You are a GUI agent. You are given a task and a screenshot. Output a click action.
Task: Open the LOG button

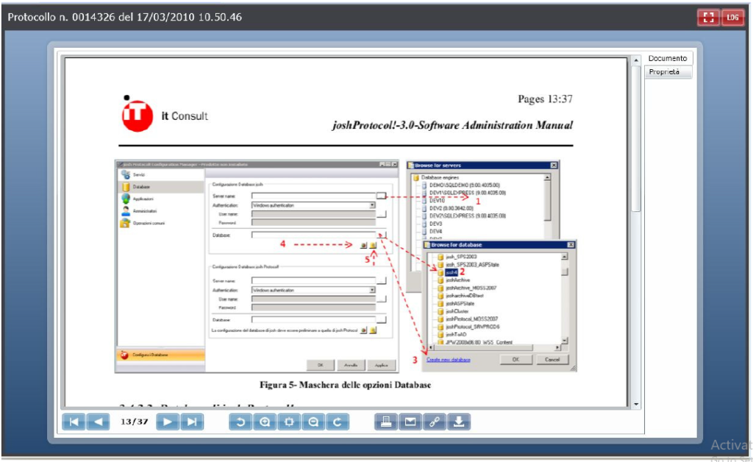tap(732, 18)
